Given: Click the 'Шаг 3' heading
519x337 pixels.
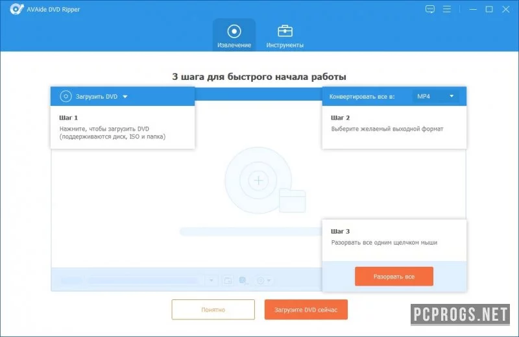Looking at the screenshot, I should (x=340, y=231).
